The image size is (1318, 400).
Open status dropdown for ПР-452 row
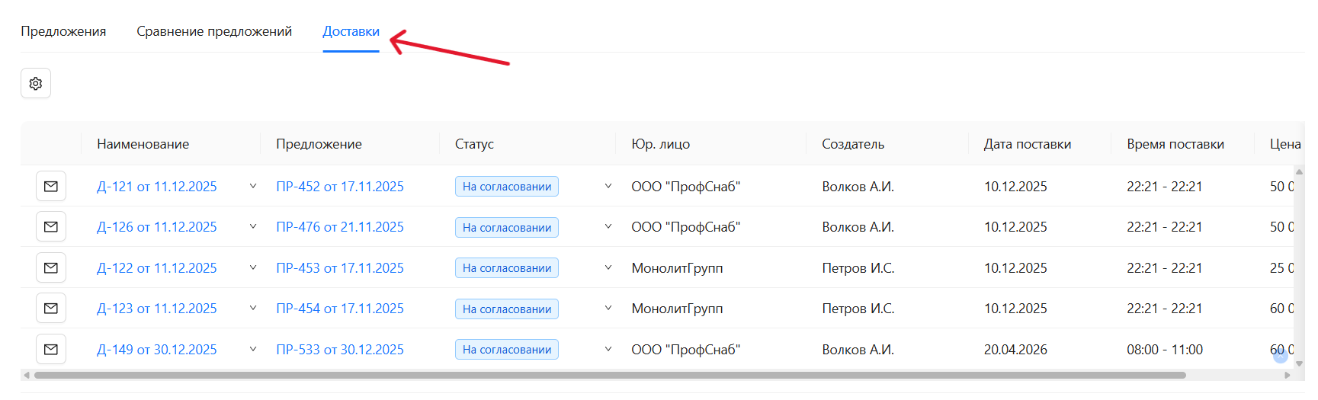pos(608,186)
